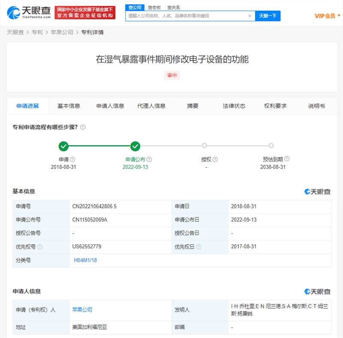Click the estimated expiry date 2038-08-31

coord(273,167)
